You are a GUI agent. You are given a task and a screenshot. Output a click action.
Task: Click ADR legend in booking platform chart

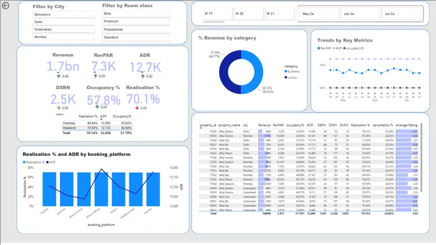pyautogui.click(x=50, y=162)
